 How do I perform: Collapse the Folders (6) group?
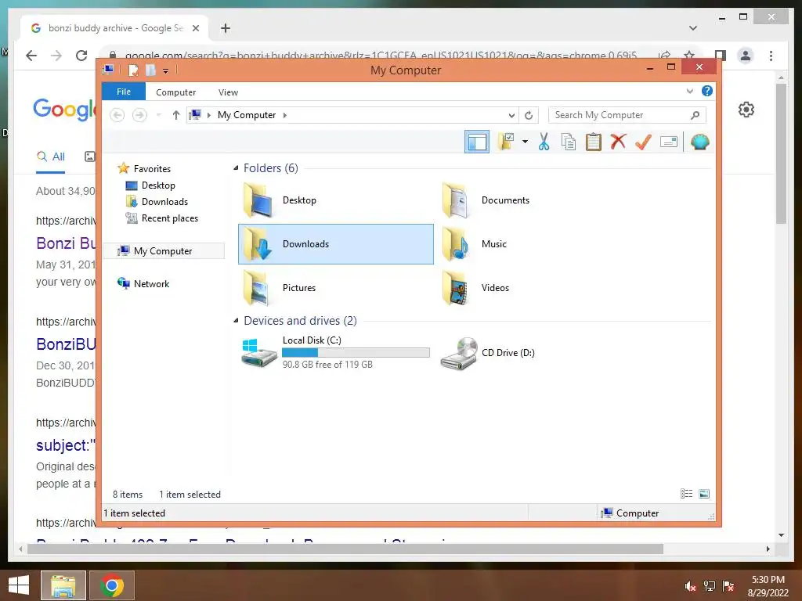tap(236, 168)
